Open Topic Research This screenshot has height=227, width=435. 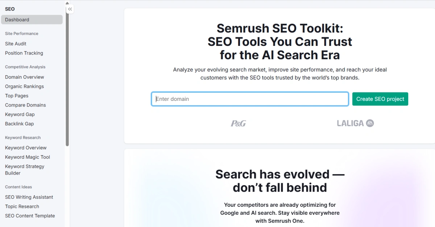click(x=22, y=206)
